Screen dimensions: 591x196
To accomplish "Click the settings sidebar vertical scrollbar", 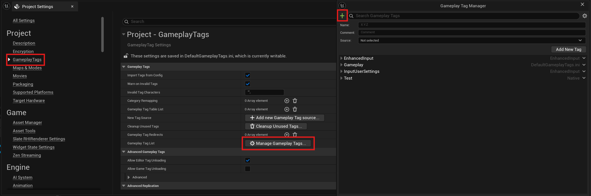I will click(102, 35).
